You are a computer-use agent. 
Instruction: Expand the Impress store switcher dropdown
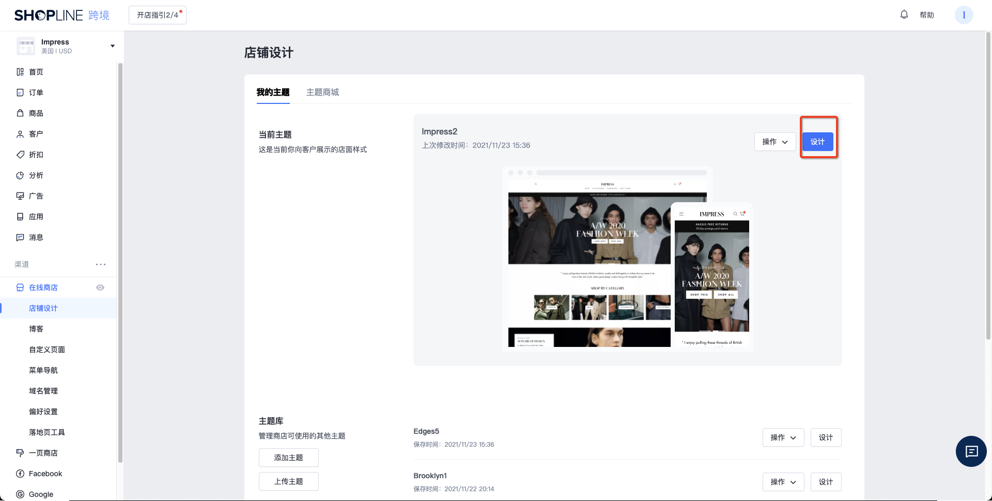(x=112, y=45)
